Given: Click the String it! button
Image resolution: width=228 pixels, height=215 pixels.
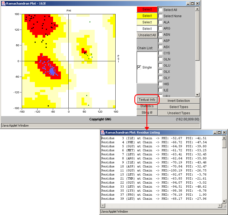Looking at the screenshot, I should coord(147,112).
